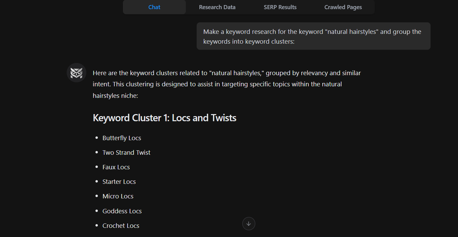This screenshot has width=458, height=237.
Task: Select the 'Micro Locs' keyword
Action: (x=118, y=196)
